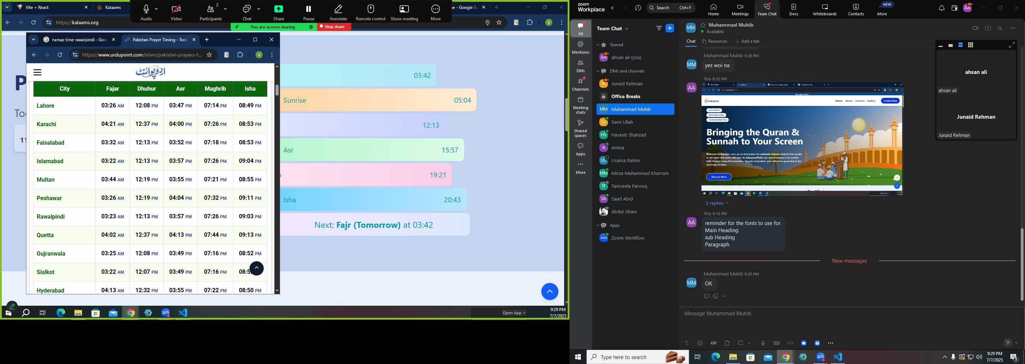Expand screenshot options arrow in composer
The height and width of the screenshot is (364, 1025).
point(749,343)
